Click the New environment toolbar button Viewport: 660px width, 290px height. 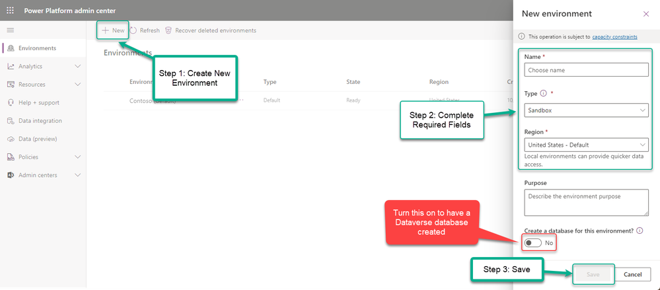coord(113,30)
